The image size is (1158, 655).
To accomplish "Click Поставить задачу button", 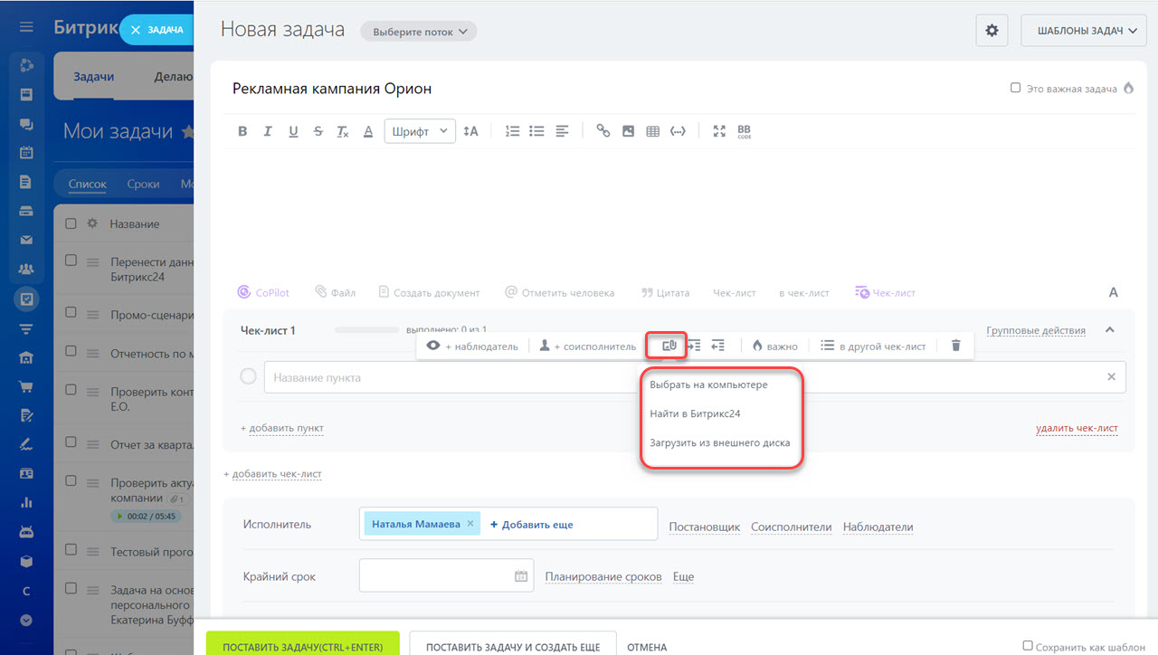I will coord(302,643).
